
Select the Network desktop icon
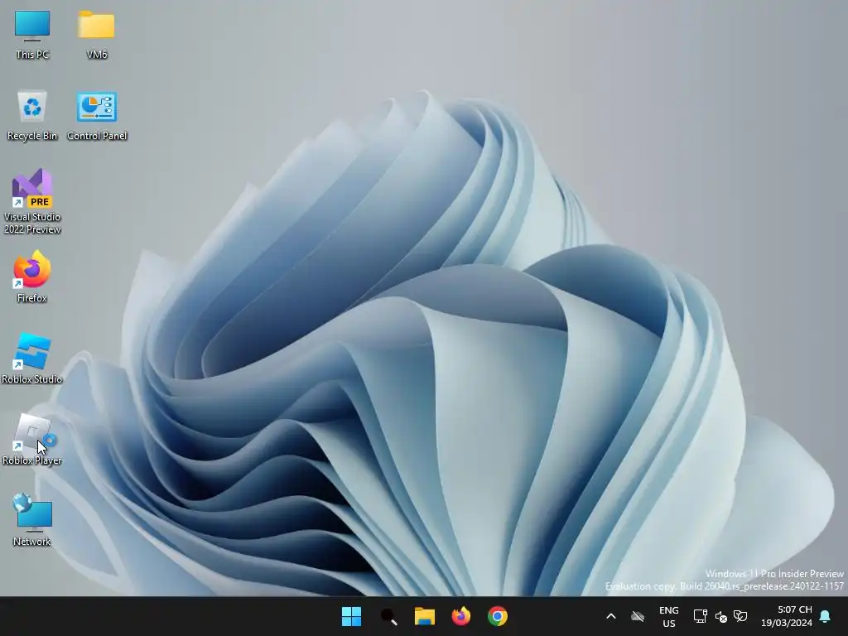pyautogui.click(x=32, y=520)
